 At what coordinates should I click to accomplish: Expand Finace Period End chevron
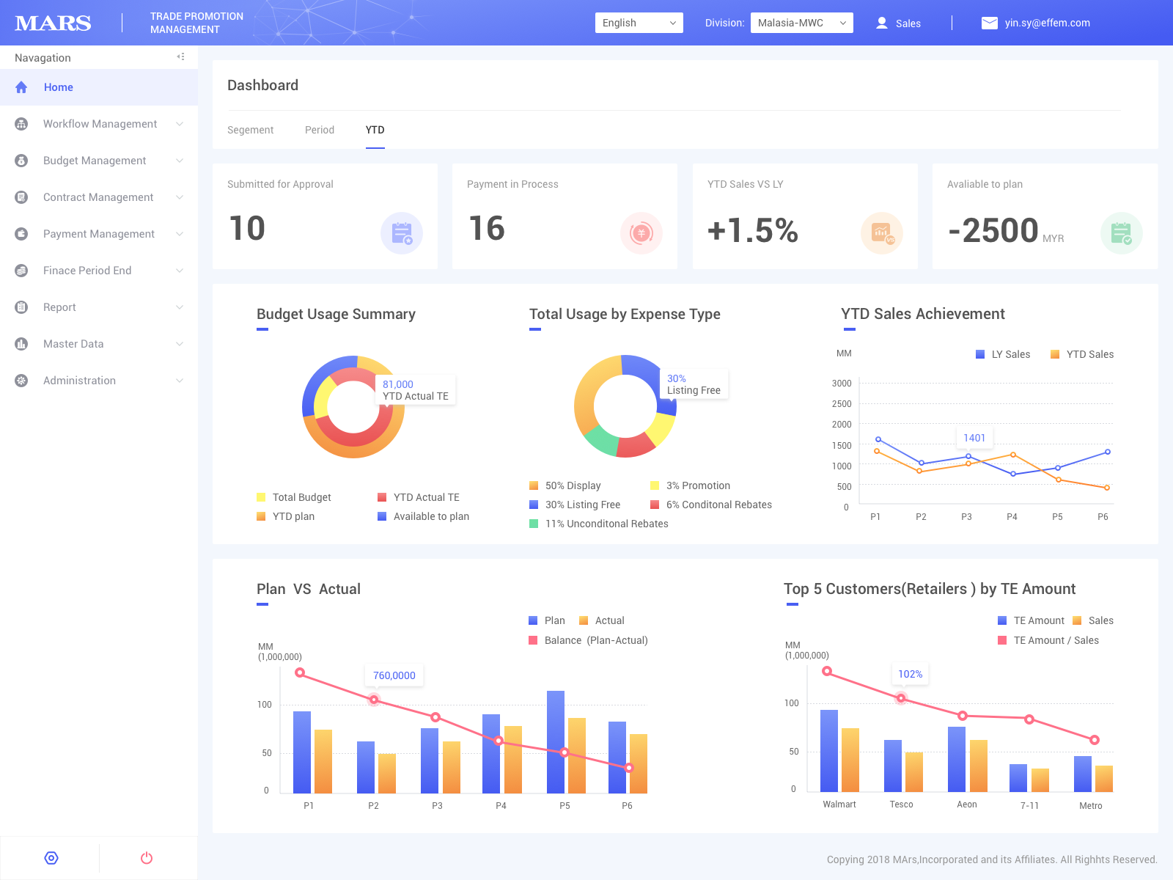(x=180, y=271)
